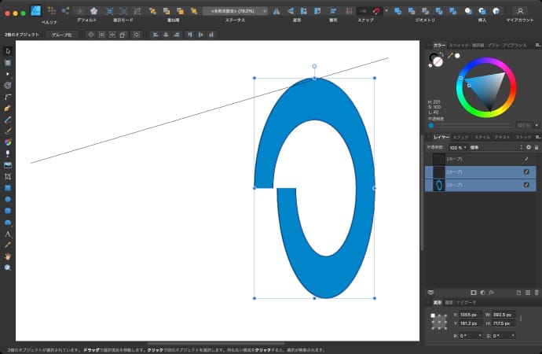Open the status preset dropdown showing 78.0%
This screenshot has height=354, width=542.
click(234, 11)
